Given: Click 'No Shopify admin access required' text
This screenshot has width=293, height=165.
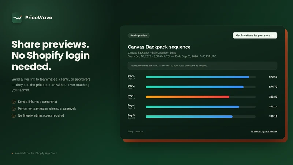Looking at the screenshot, I should [41, 116].
